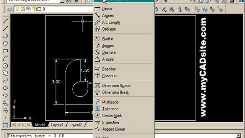Click the 1.50 dimension text
Viewport: 245px width, 138px height.
pyautogui.click(x=85, y=71)
